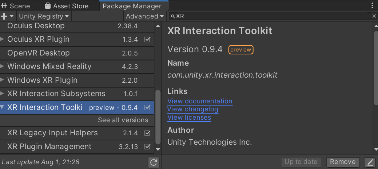Click the package list scroll down arrow
Viewport: 378px width, 169px height.
tap(158, 149)
